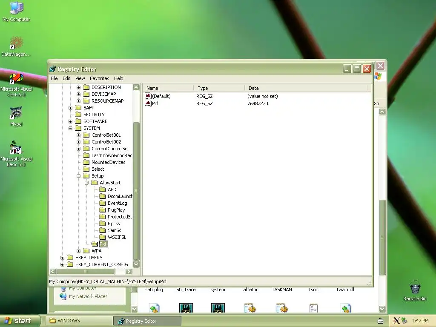The width and height of the screenshot is (436, 327).
Task: Expand the DEVICEMAP key
Action: point(78,94)
